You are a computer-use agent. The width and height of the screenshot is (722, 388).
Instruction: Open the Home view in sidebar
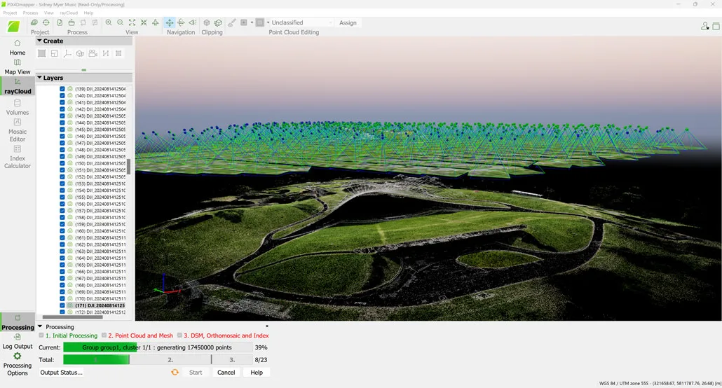pyautogui.click(x=18, y=47)
